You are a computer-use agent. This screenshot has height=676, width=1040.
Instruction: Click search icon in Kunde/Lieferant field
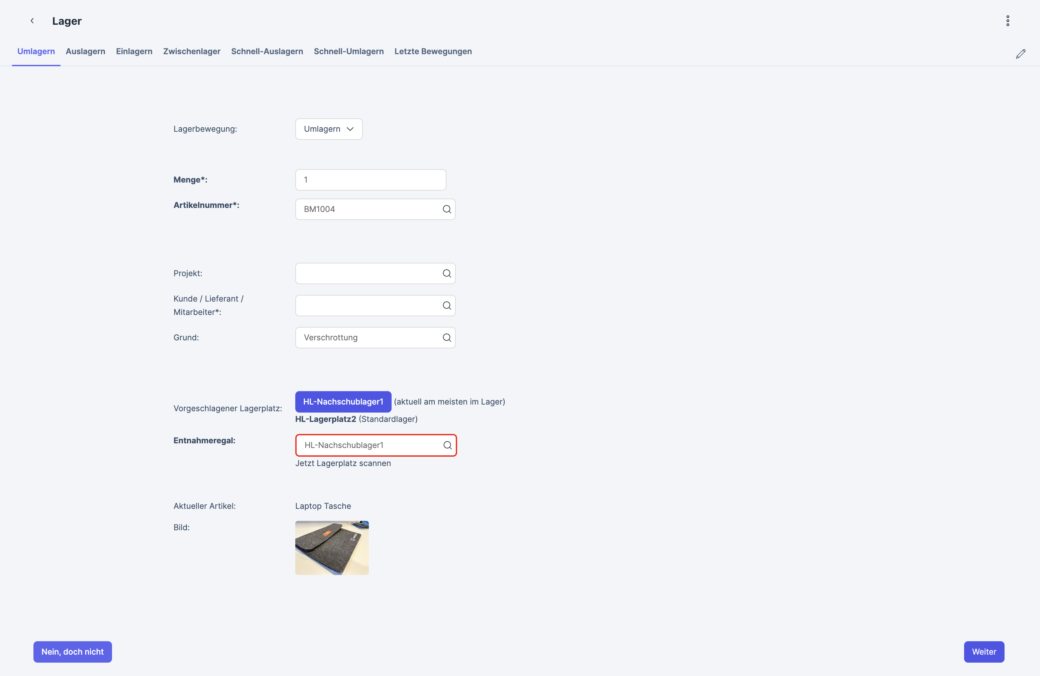coord(446,306)
